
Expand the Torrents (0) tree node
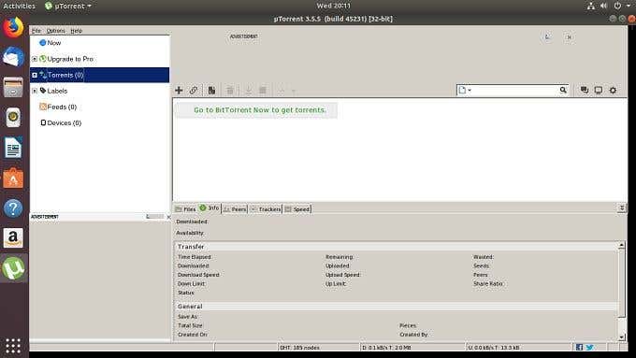[35, 75]
